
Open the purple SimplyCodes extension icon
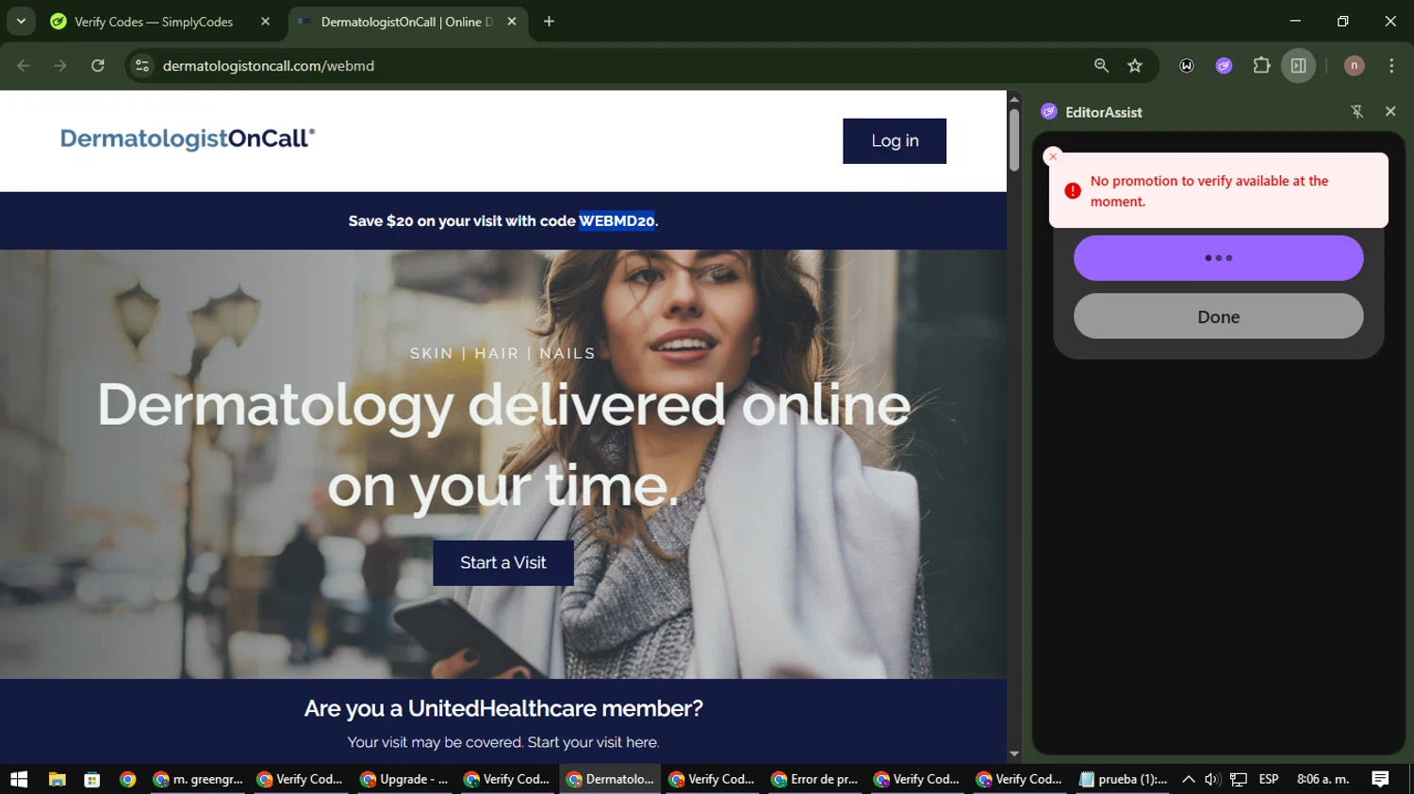coord(1224,65)
